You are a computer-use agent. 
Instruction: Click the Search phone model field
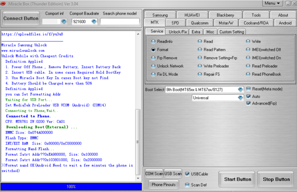(x=120, y=22)
